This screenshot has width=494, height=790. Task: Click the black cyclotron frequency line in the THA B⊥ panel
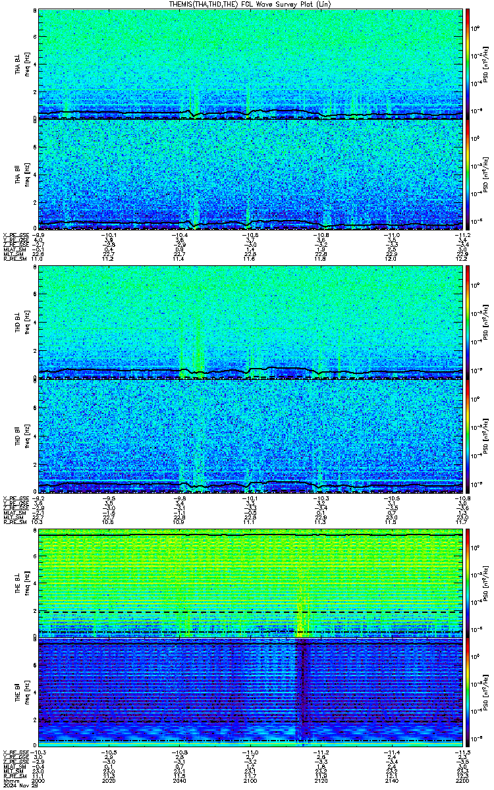pos(250,113)
